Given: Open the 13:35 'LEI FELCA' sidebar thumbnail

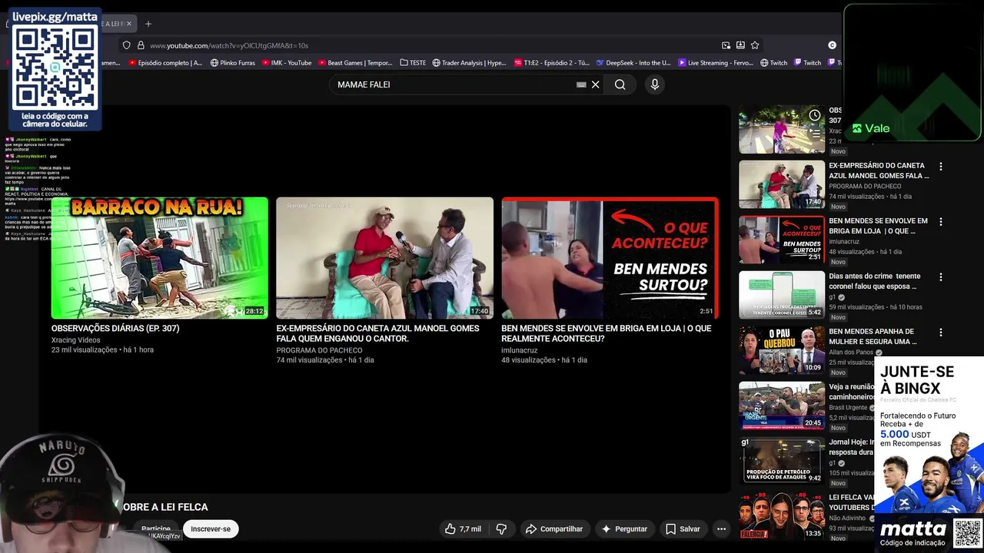Looking at the screenshot, I should click(782, 516).
